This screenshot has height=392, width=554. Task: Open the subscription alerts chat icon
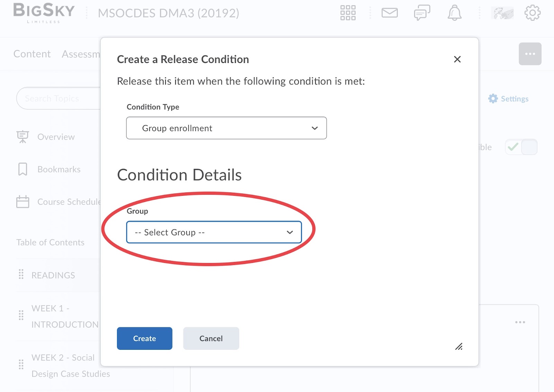click(422, 13)
